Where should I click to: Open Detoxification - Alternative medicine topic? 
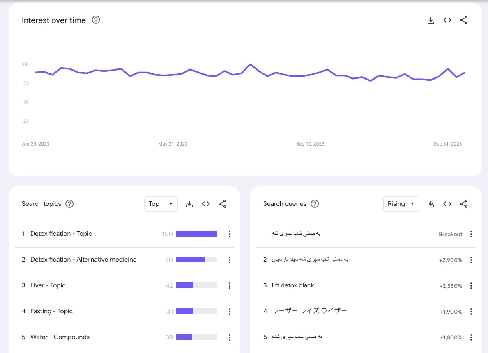pyautogui.click(x=83, y=260)
